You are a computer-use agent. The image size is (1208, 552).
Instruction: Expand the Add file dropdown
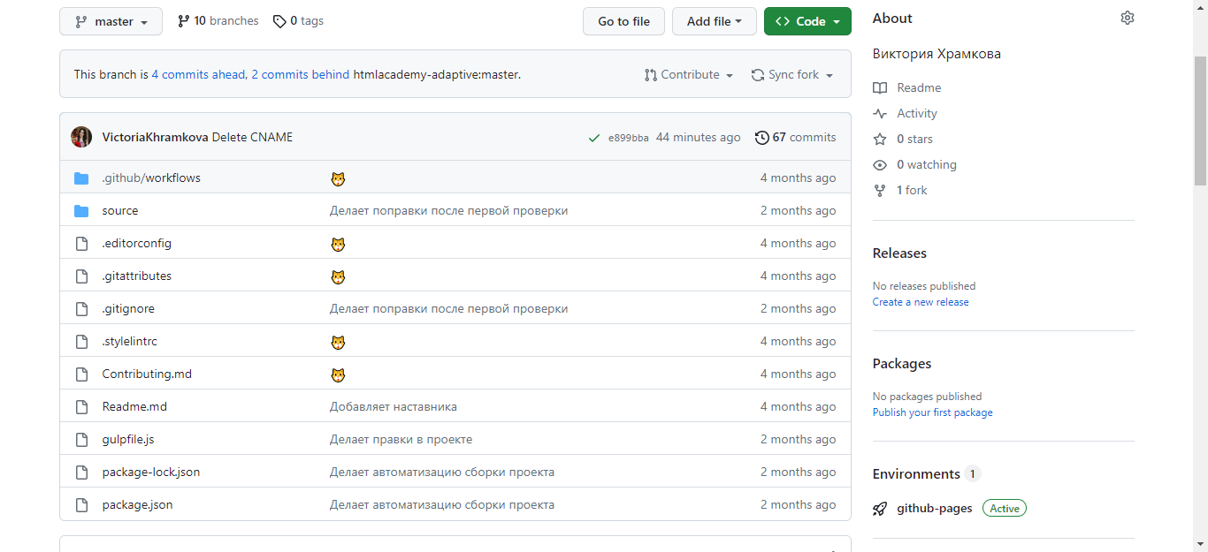pos(715,21)
